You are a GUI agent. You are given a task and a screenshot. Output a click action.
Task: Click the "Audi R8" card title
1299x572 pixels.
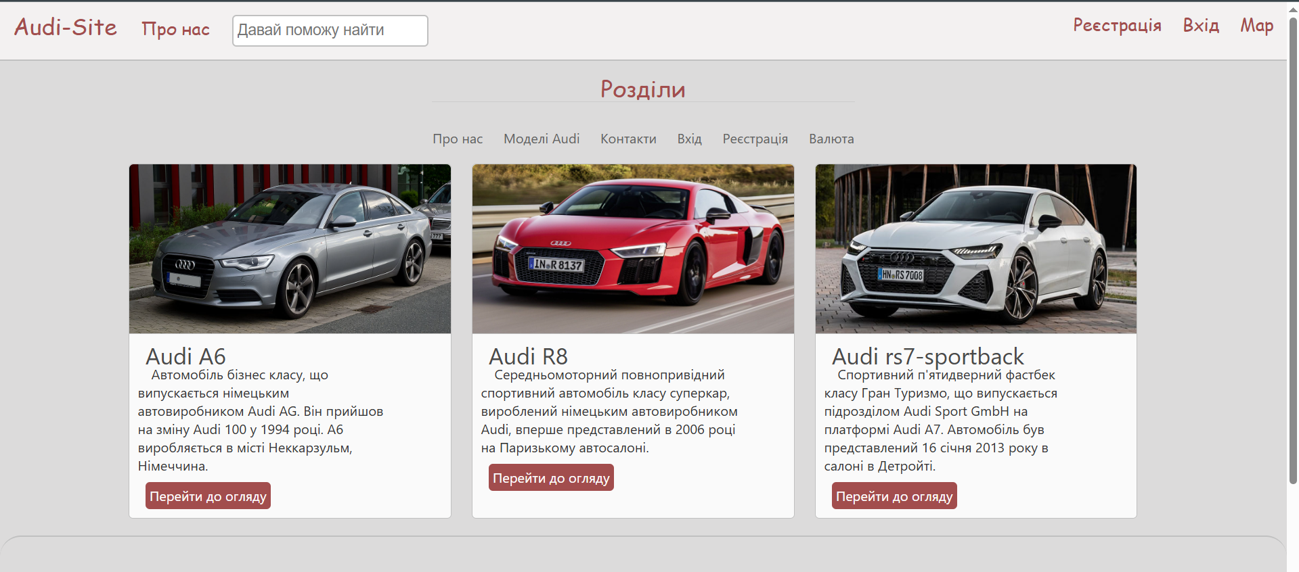click(528, 356)
